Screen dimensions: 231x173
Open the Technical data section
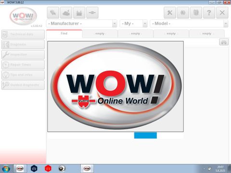(x=23, y=34)
